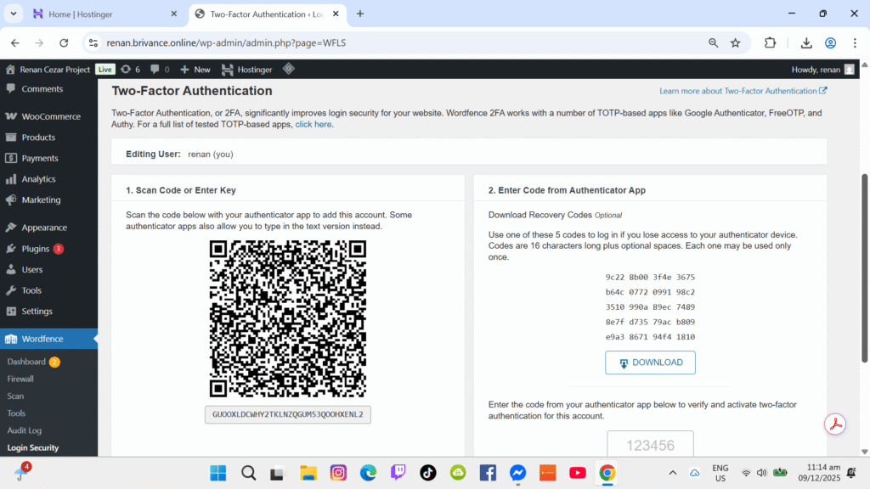Viewport: 870px width, 489px height.
Task: Open File Explorer from the taskbar
Action: [x=308, y=473]
